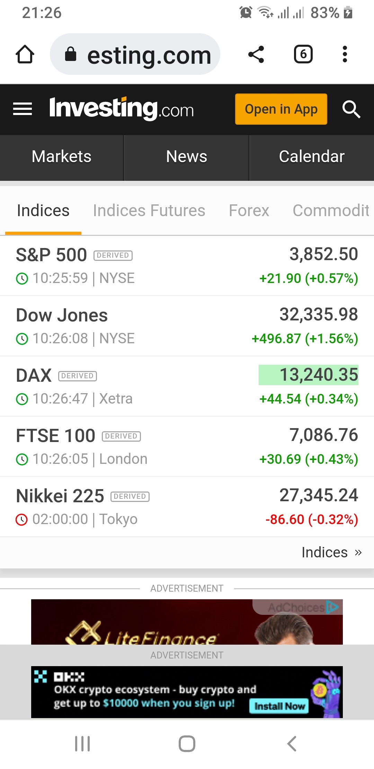Open the browser three-dot menu

(345, 54)
